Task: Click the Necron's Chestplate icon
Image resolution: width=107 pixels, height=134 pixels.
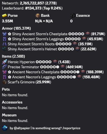Action: pyautogui.click(x=4, y=72)
